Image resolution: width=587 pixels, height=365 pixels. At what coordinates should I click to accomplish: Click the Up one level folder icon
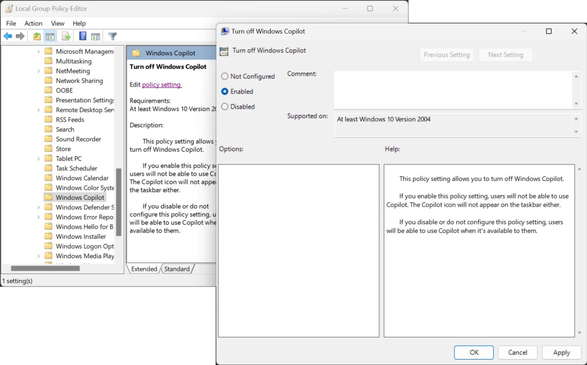[x=37, y=36]
